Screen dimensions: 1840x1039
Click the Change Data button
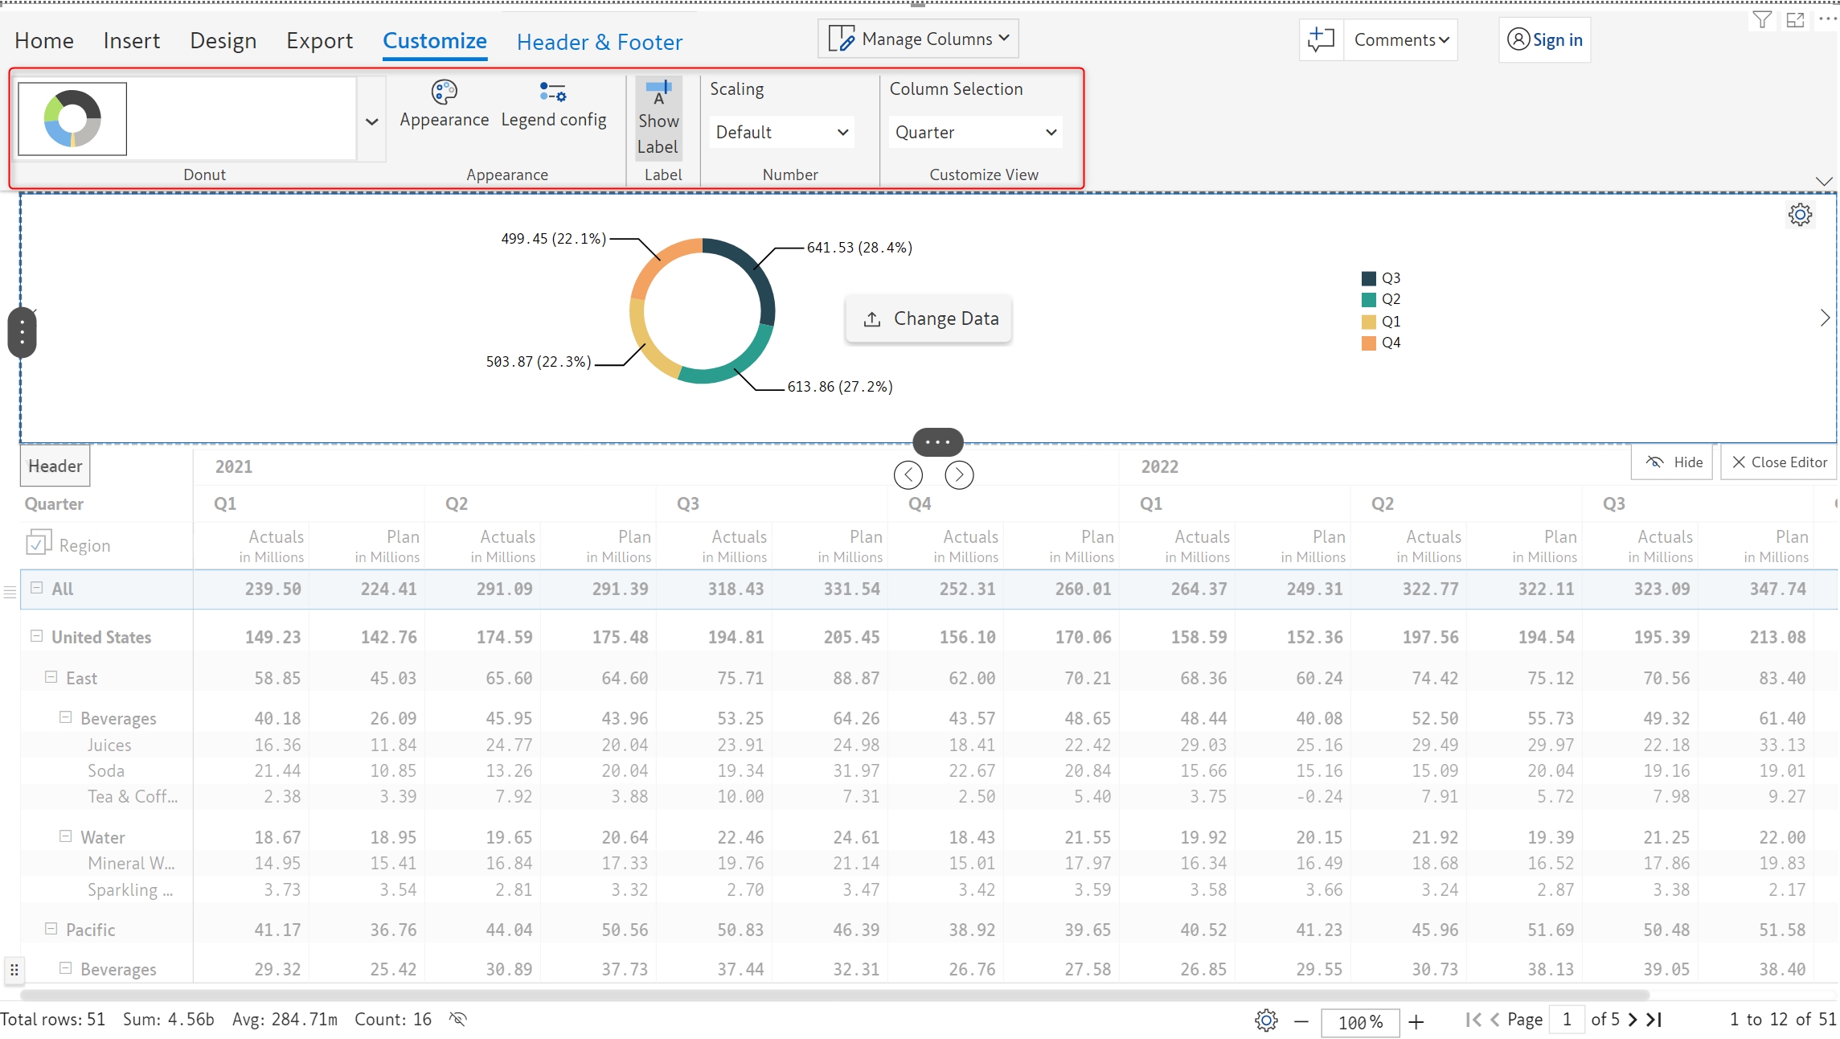pyautogui.click(x=928, y=319)
